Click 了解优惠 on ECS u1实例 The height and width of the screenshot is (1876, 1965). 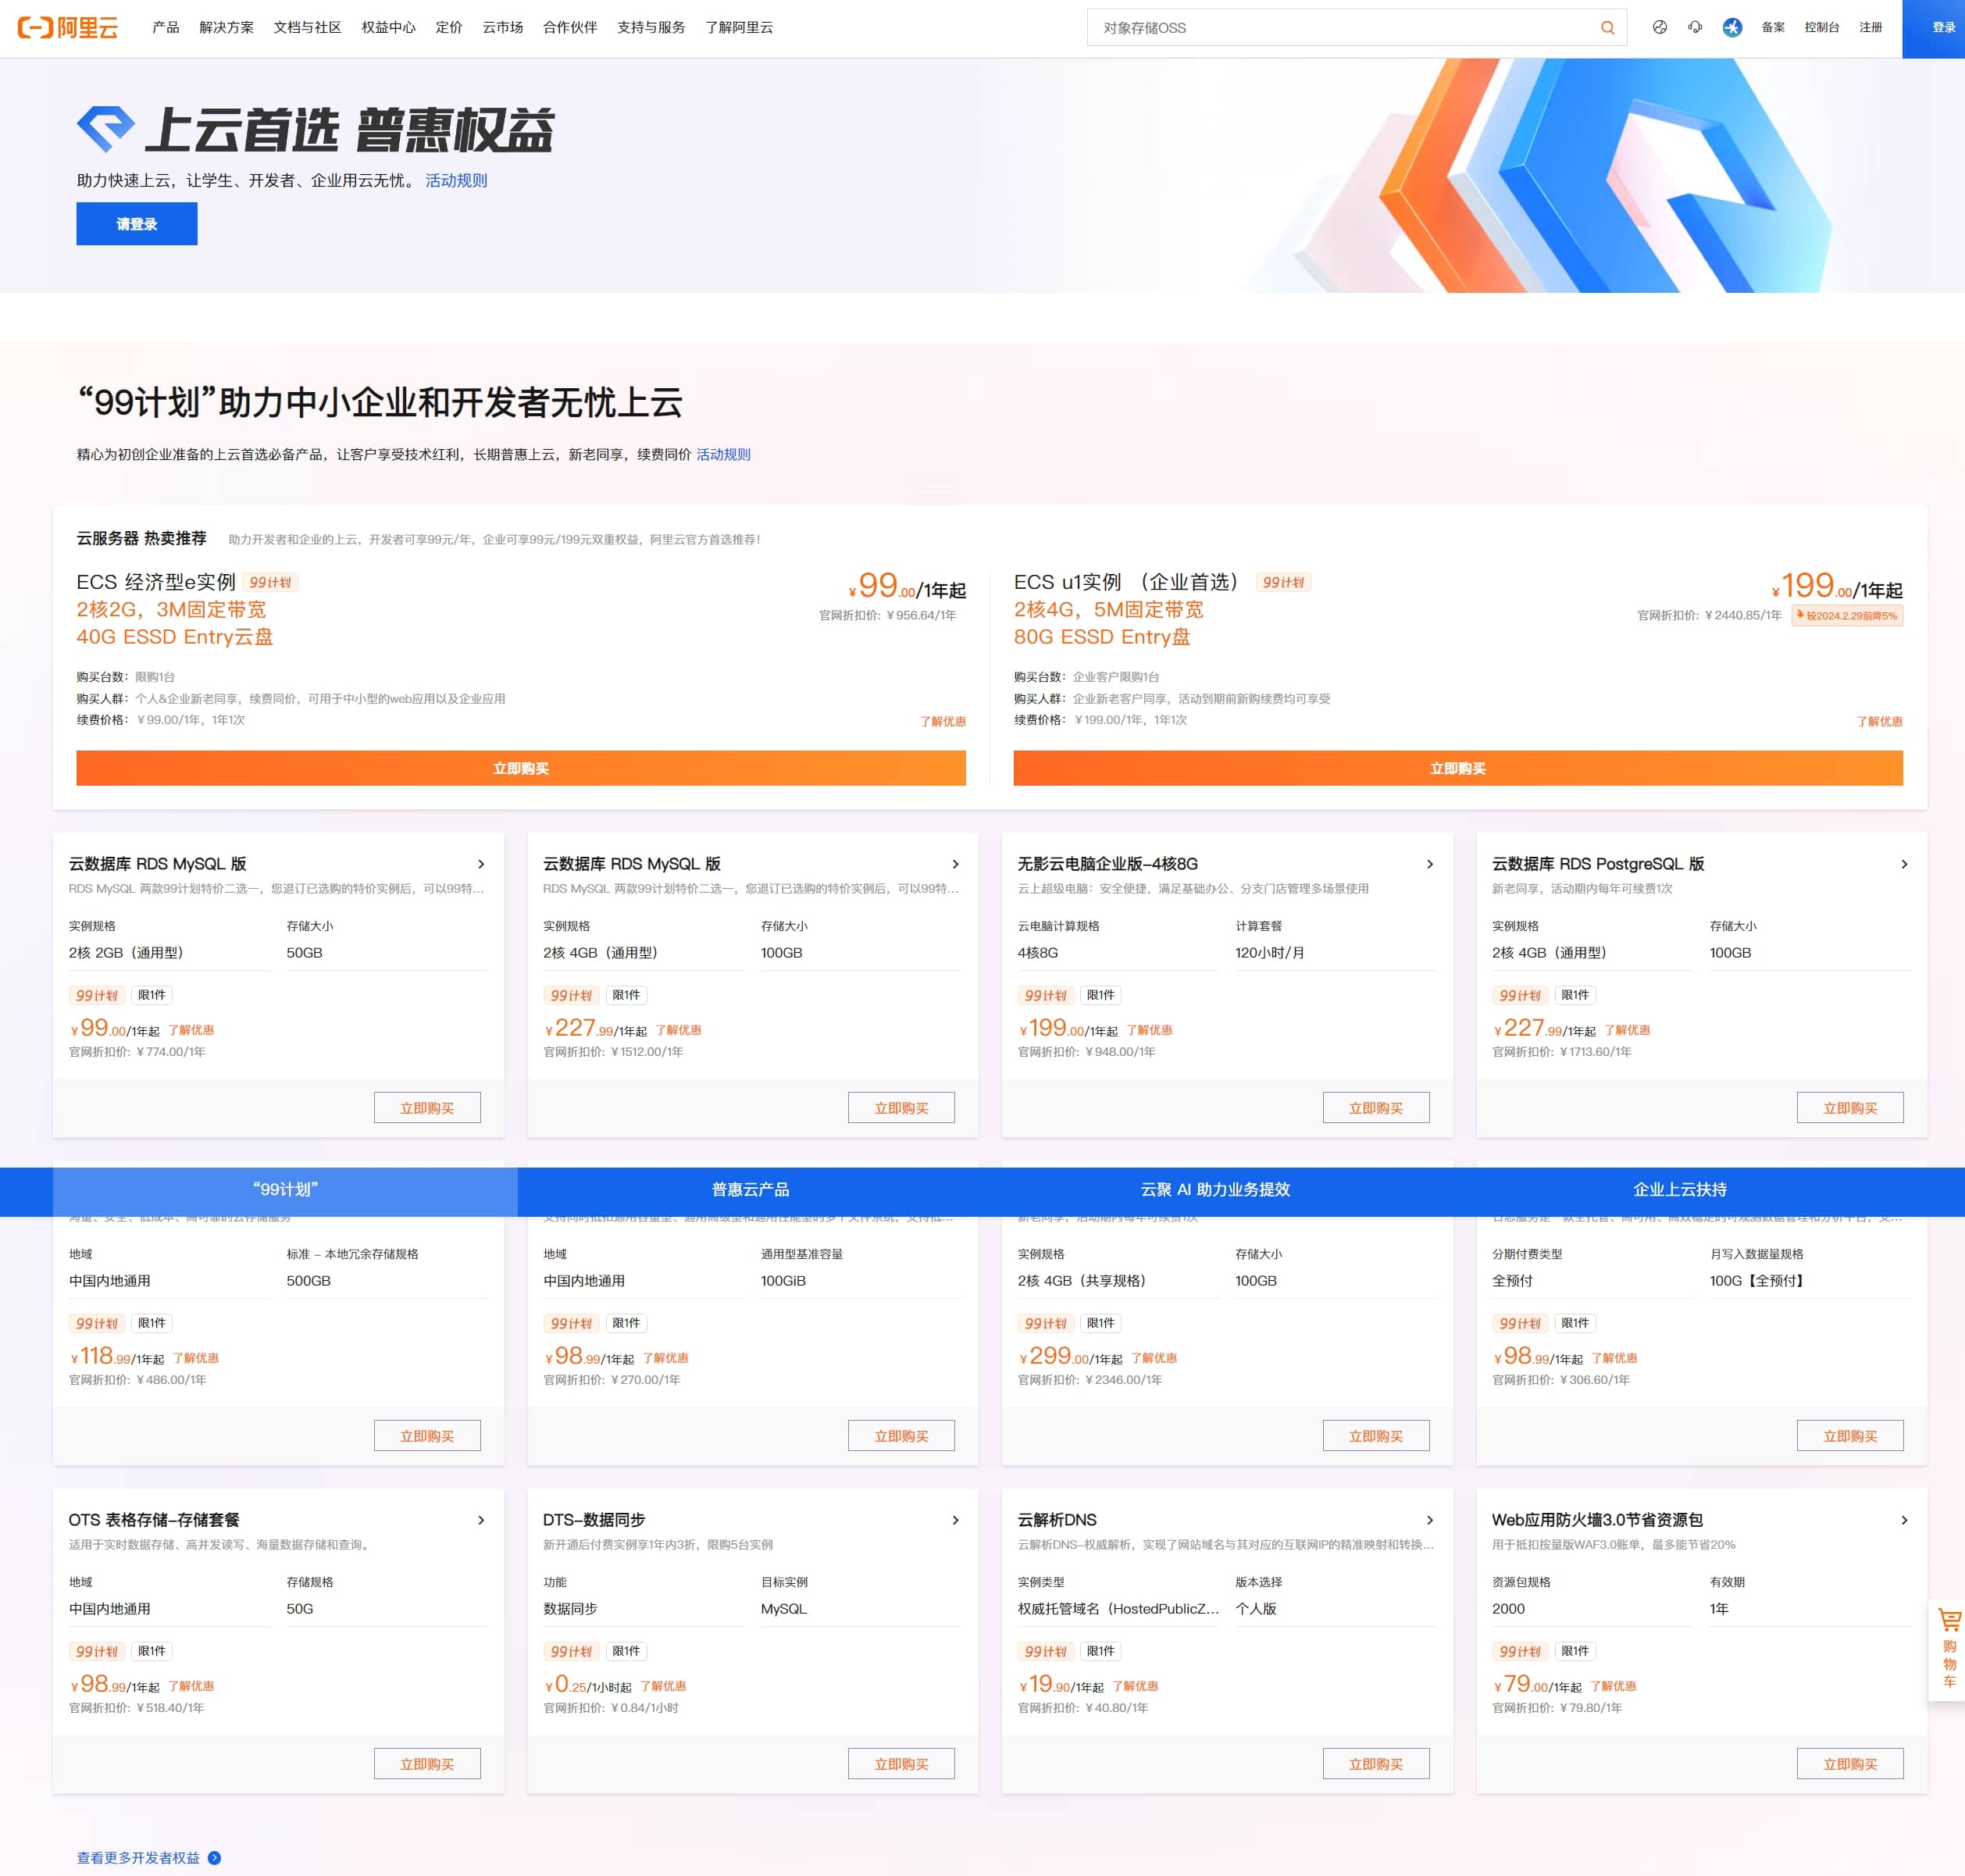point(1880,721)
